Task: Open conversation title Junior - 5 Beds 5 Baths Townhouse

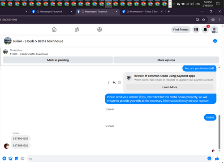Action: pyautogui.click(x=38, y=41)
